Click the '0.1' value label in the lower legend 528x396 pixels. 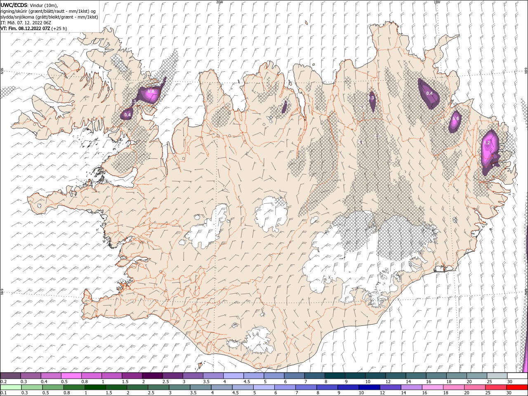tap(3, 393)
